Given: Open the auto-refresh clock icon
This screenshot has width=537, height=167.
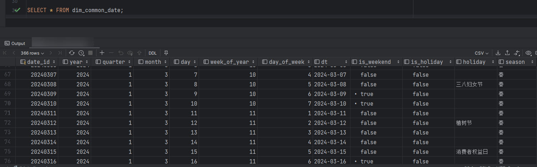Looking at the screenshot, I should coord(81,53).
